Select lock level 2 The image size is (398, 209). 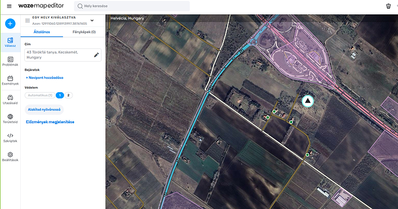point(68,95)
